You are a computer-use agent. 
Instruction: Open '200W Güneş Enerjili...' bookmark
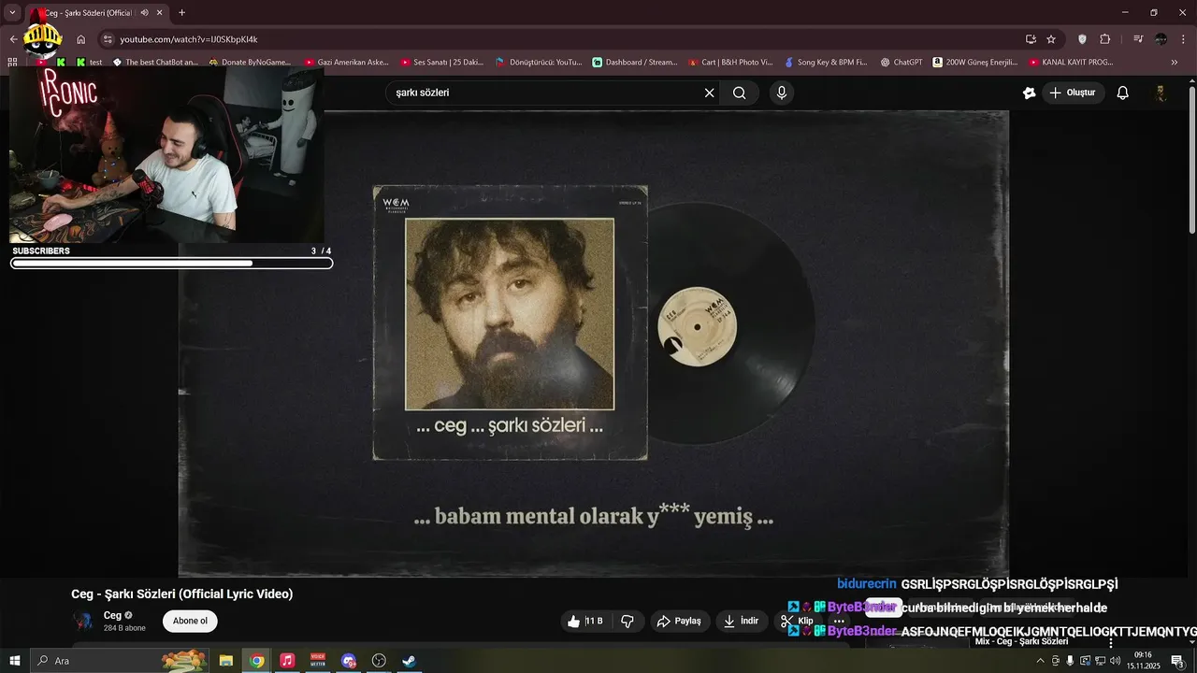pos(975,63)
